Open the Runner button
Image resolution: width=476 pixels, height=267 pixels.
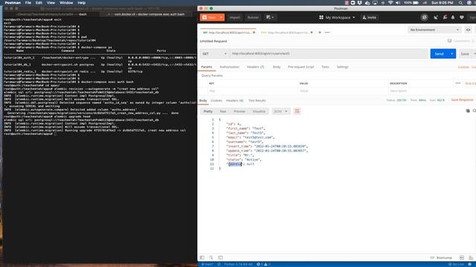[x=253, y=17]
